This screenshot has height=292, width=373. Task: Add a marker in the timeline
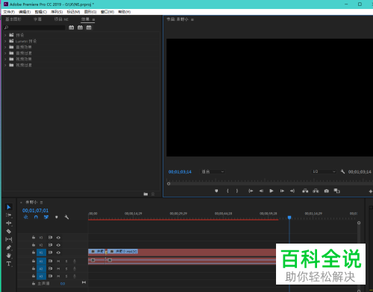[x=57, y=217]
